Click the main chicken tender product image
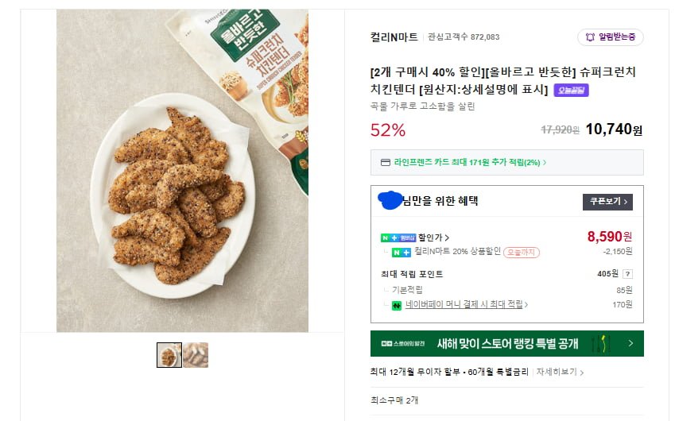The width and height of the screenshot is (675, 421). point(182,171)
